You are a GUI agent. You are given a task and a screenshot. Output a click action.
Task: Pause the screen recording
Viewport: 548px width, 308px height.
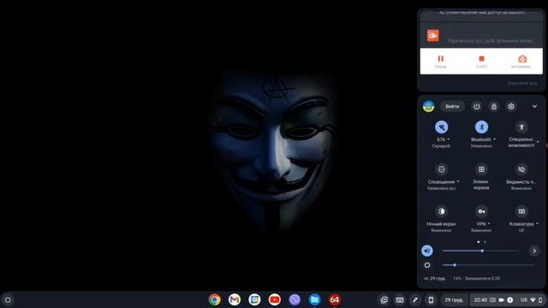point(441,61)
